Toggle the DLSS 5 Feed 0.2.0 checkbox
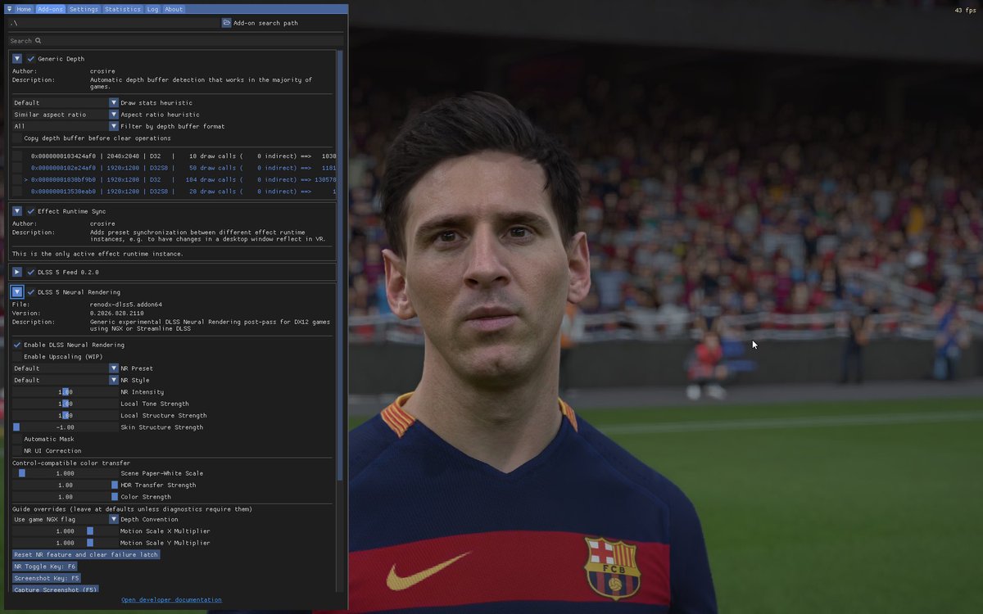 pos(31,272)
